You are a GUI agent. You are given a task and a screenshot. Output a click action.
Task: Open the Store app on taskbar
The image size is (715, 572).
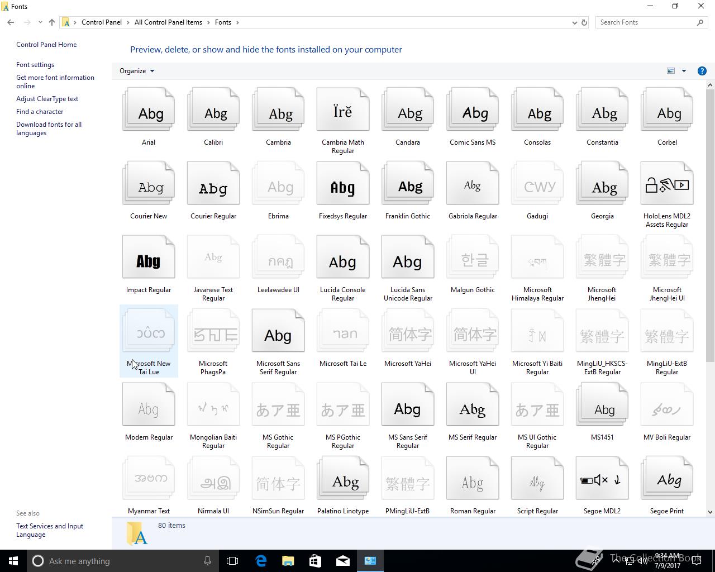[316, 561]
